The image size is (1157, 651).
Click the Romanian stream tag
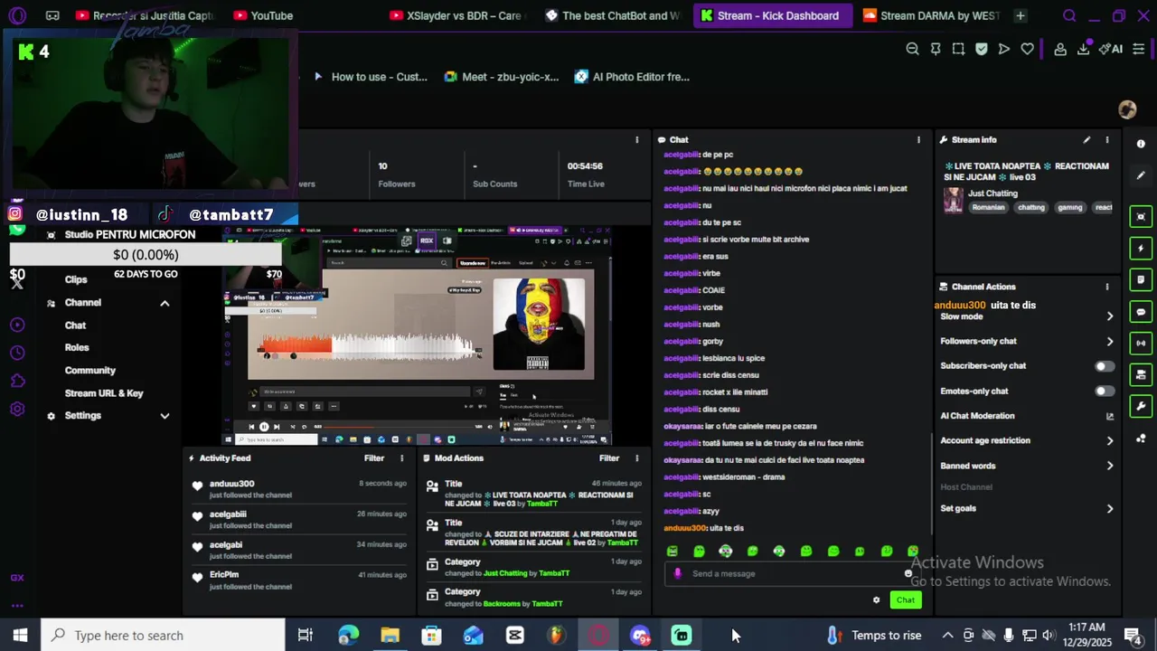(988, 208)
